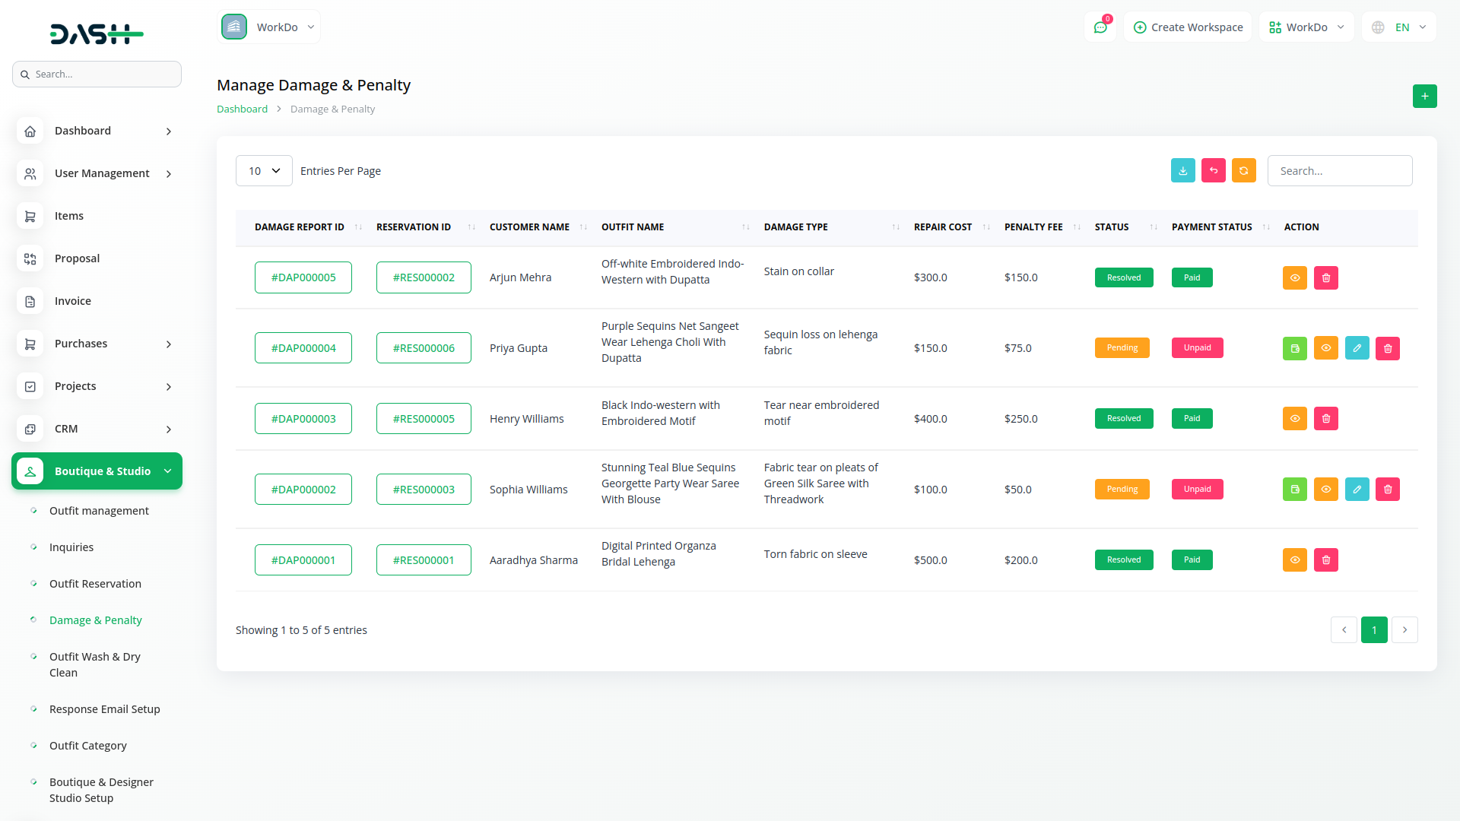The width and height of the screenshot is (1460, 821).
Task: Sort table by Damage Report ID column
Action: (300, 227)
